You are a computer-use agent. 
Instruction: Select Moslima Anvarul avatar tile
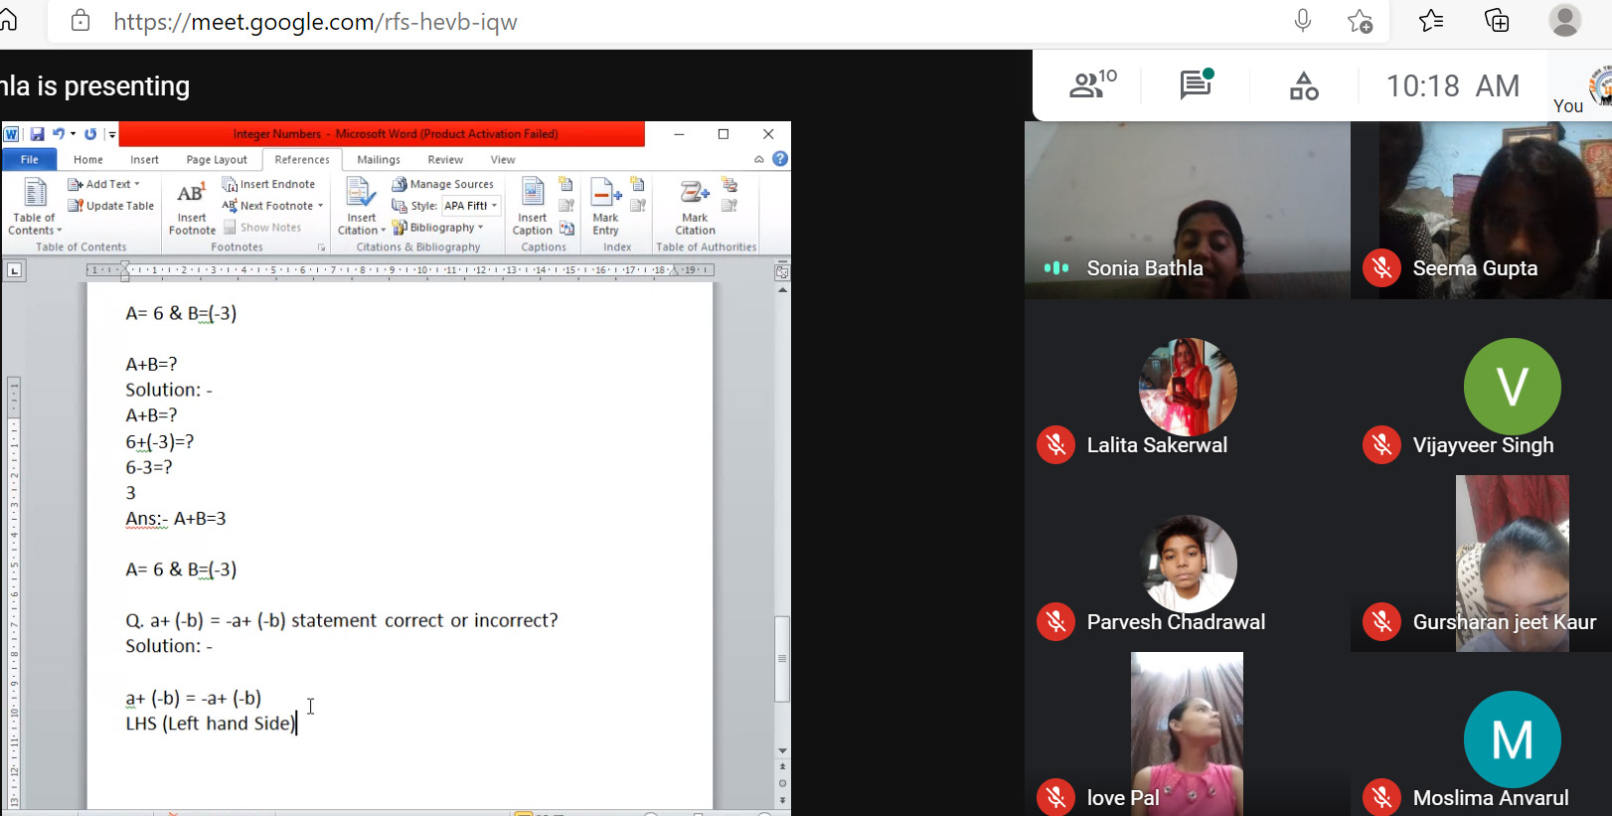[1512, 739]
